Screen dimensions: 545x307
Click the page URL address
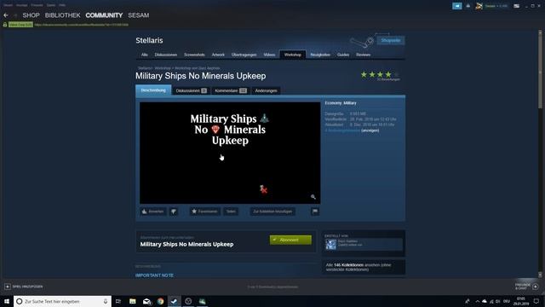coord(82,25)
